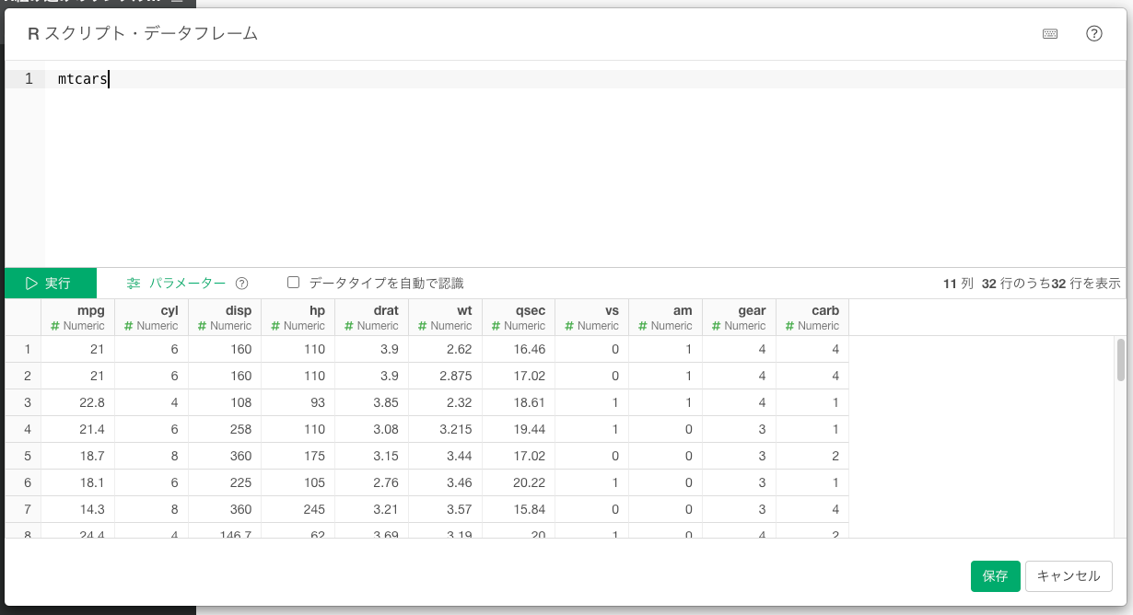
Task: Run the script with 実行 button
Action: pyautogui.click(x=50, y=284)
